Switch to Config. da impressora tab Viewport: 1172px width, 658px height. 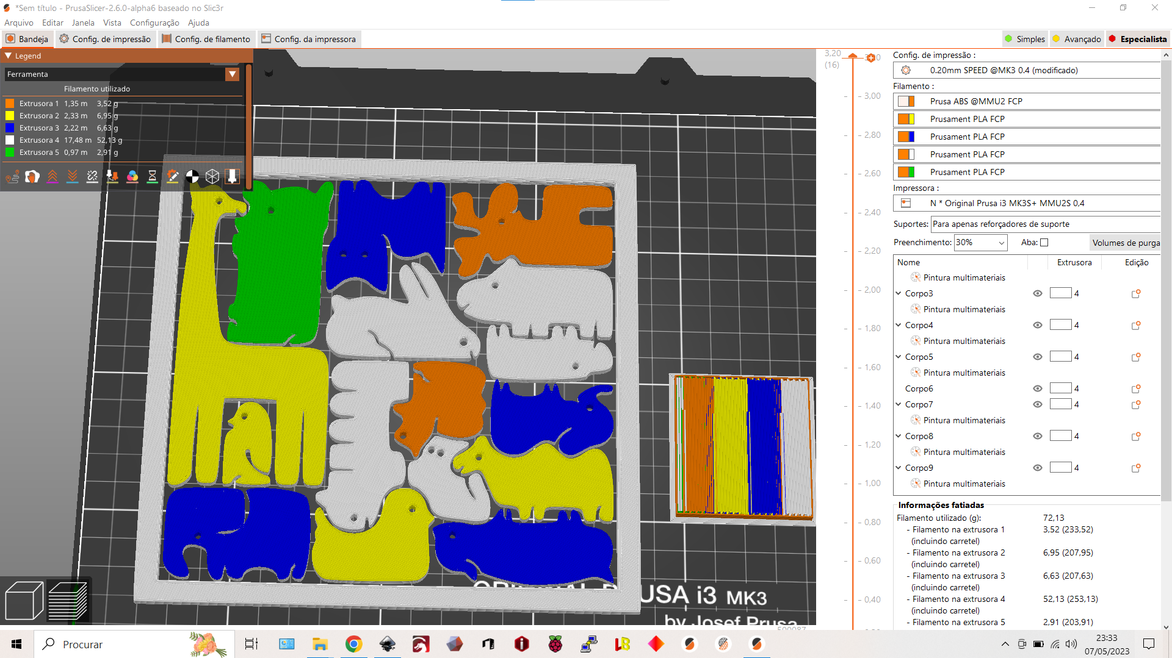pos(308,39)
